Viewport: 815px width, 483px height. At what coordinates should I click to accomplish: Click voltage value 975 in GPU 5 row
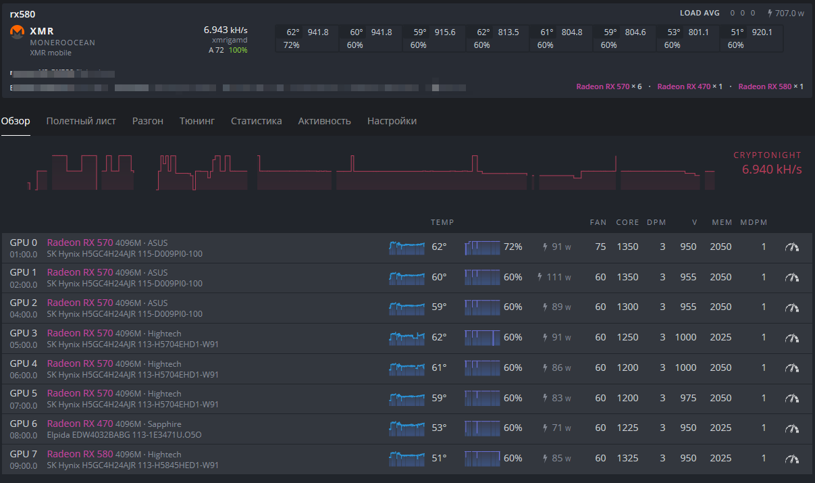[688, 398]
